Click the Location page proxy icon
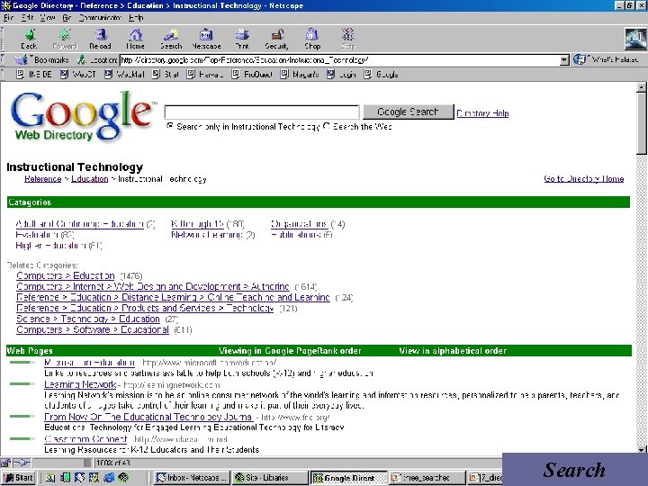This screenshot has width=648, height=486. (x=81, y=60)
